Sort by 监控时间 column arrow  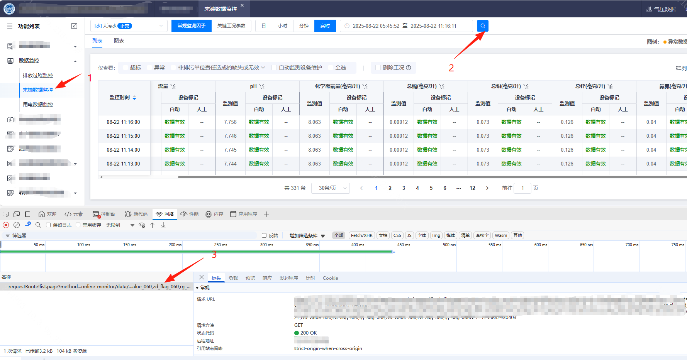(134, 98)
